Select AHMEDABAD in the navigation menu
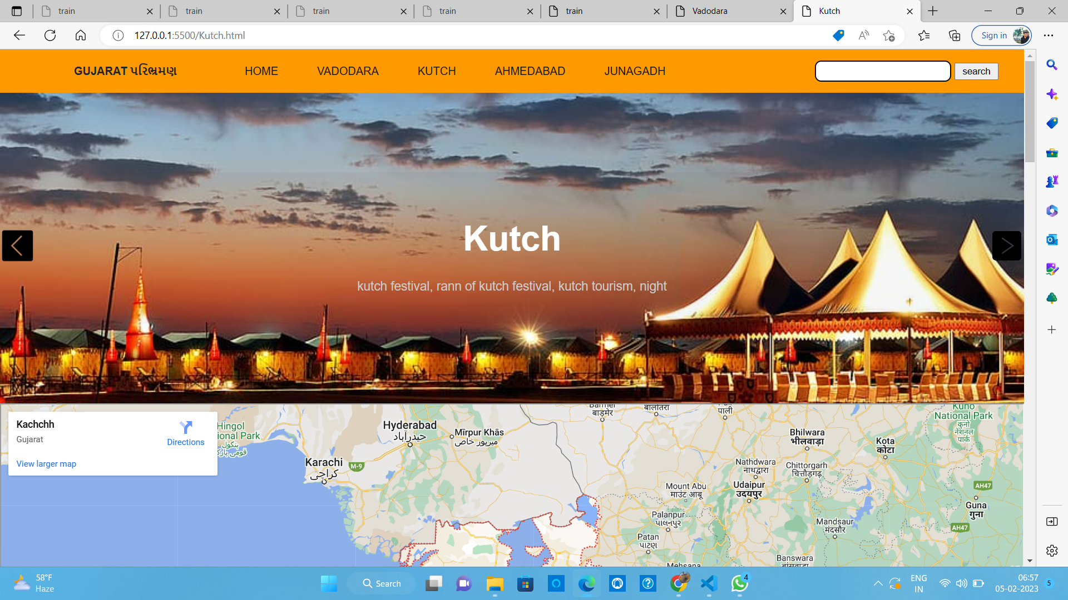The height and width of the screenshot is (600, 1068). point(530,71)
